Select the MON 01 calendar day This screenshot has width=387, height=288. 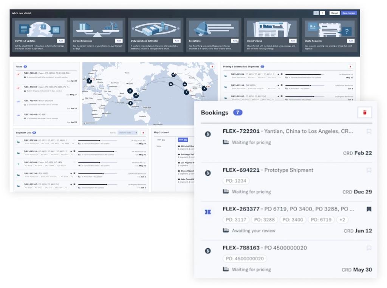(x=183, y=140)
